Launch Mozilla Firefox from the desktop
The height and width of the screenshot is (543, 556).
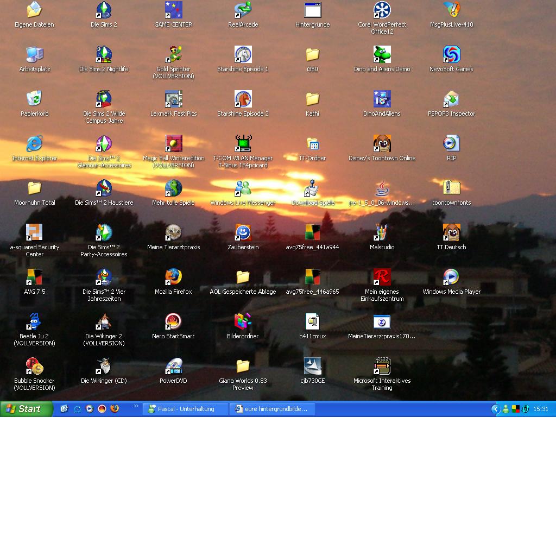[173, 277]
